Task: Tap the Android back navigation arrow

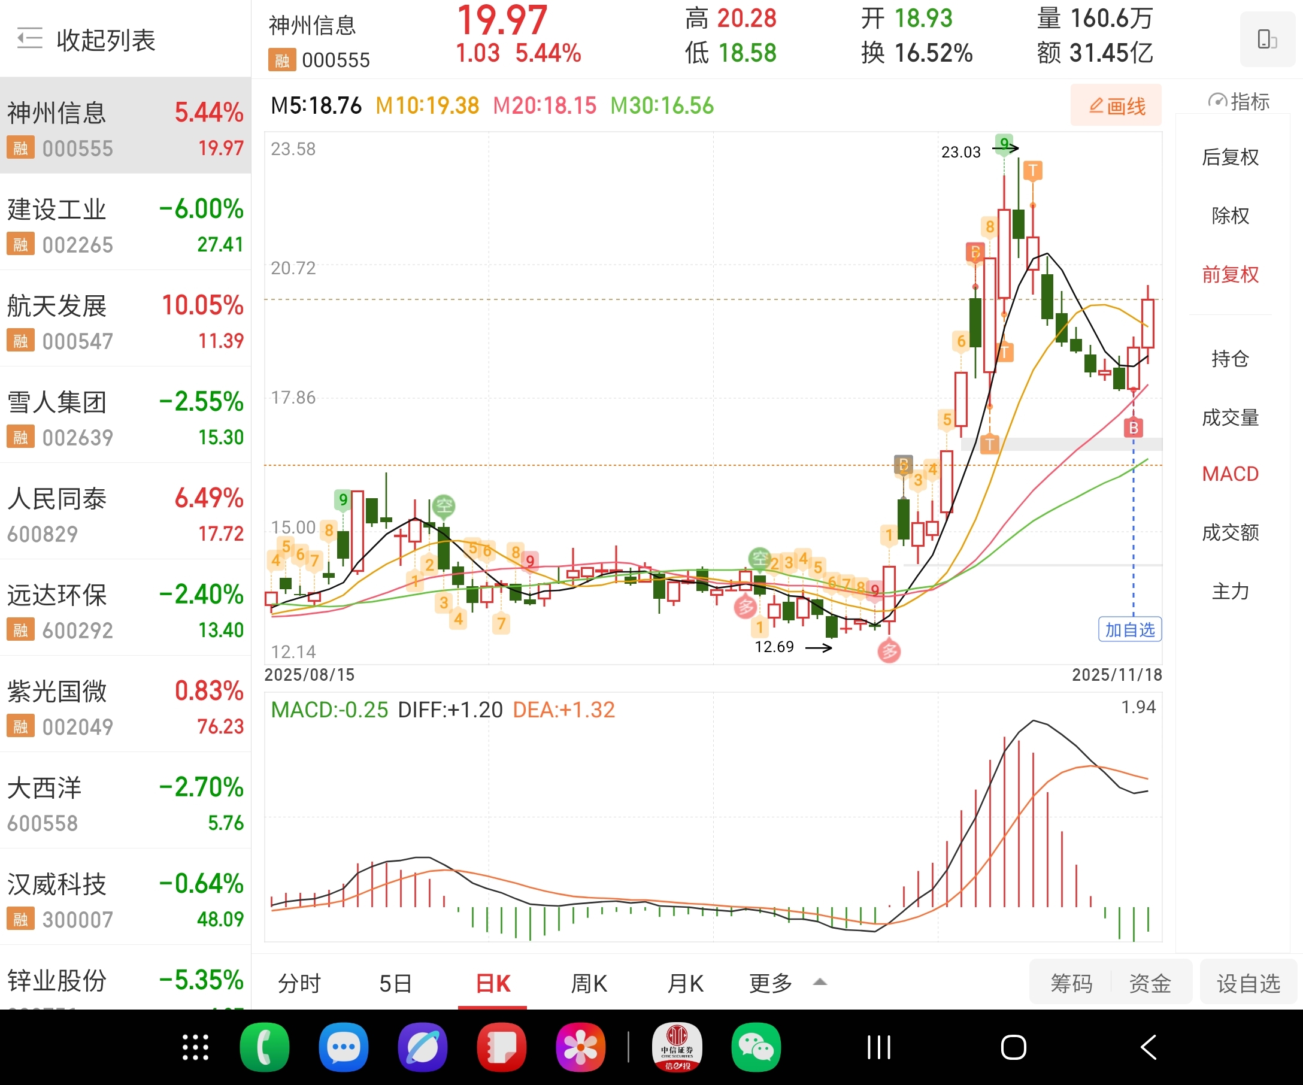Action: (x=1149, y=1047)
